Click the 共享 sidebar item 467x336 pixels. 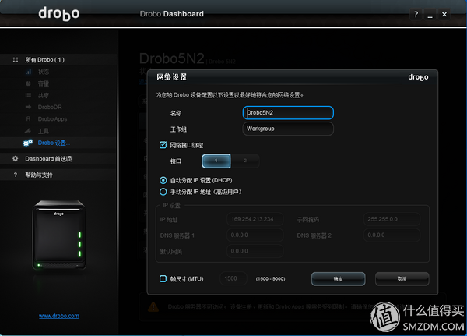pyautogui.click(x=44, y=95)
